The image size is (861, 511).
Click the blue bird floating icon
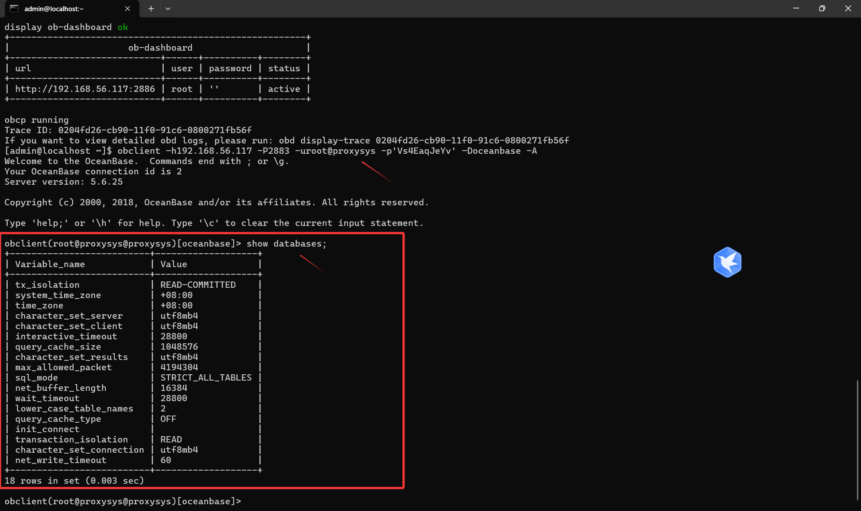click(727, 262)
